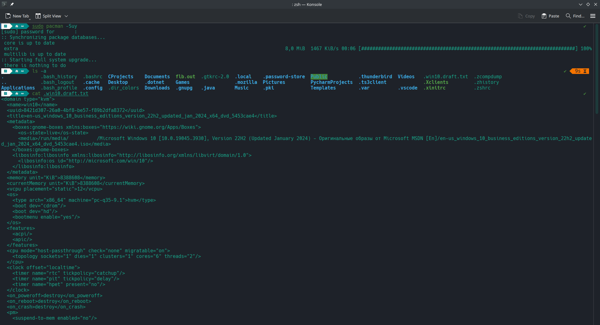
Task: Click the memory unit KiB line
Action: (56, 178)
